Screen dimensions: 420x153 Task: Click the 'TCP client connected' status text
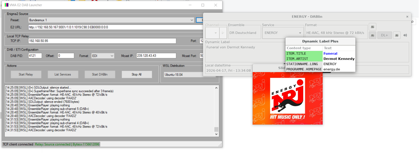(x=18, y=144)
